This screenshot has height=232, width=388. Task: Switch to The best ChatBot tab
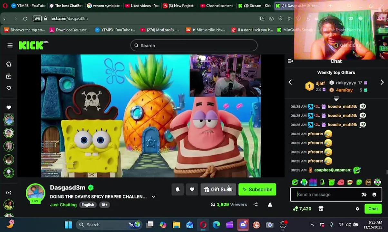pos(66,5)
